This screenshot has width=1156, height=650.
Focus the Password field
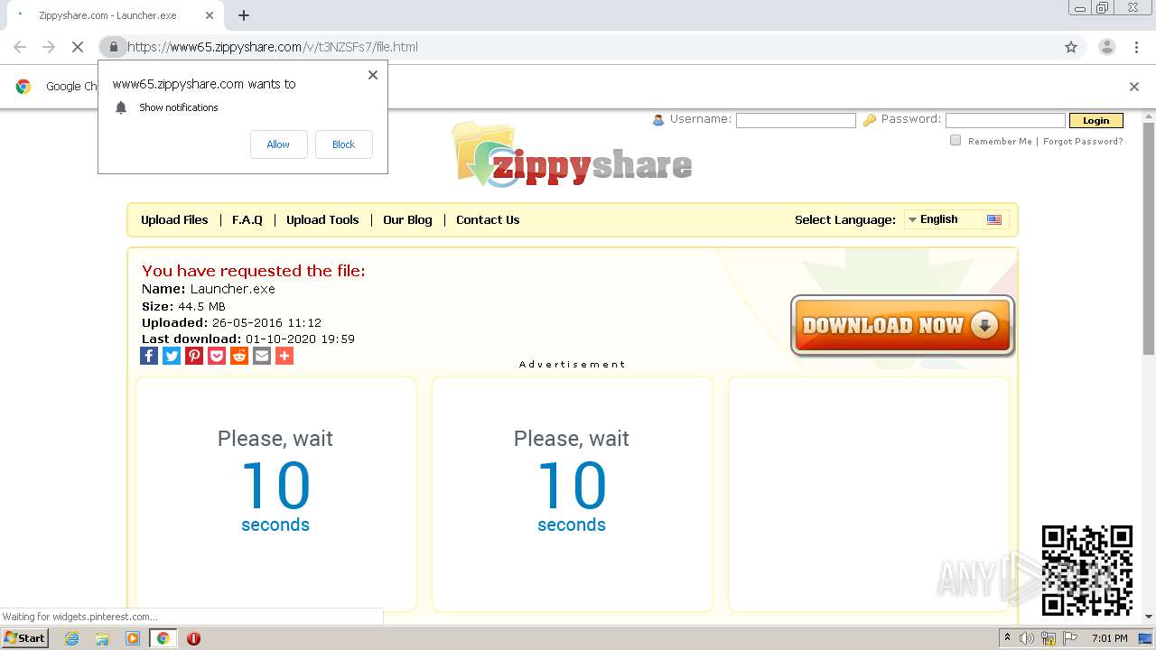point(1005,120)
